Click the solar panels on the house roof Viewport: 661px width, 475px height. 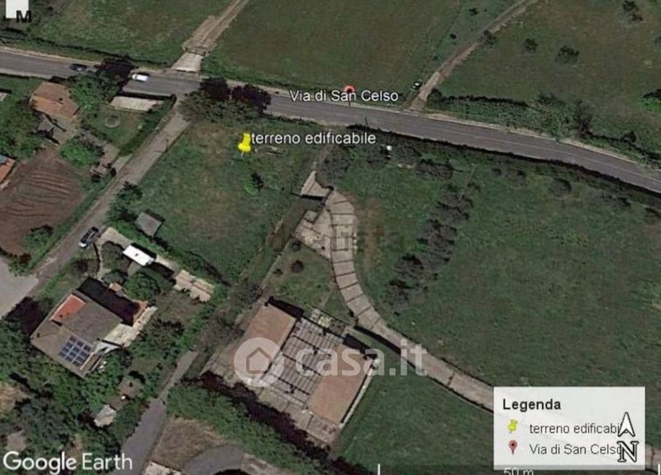coord(76,351)
